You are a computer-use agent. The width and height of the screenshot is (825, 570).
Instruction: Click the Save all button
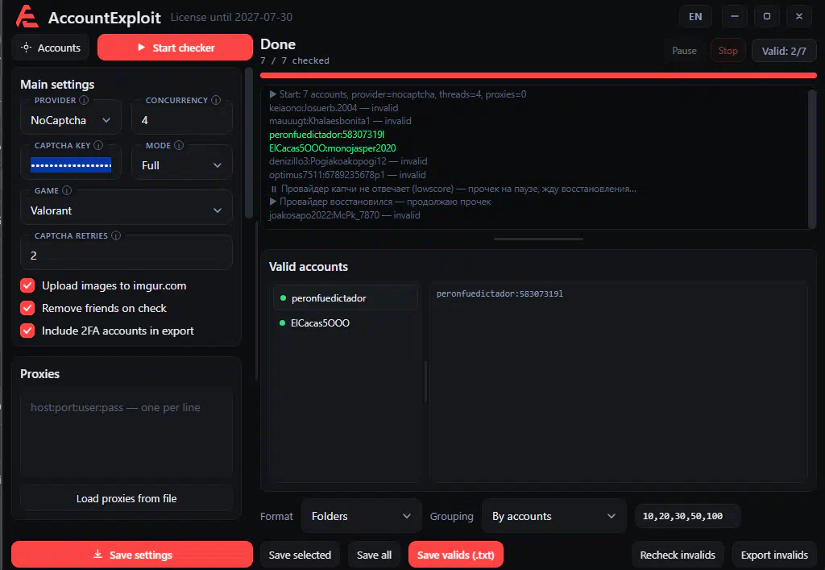tap(374, 555)
